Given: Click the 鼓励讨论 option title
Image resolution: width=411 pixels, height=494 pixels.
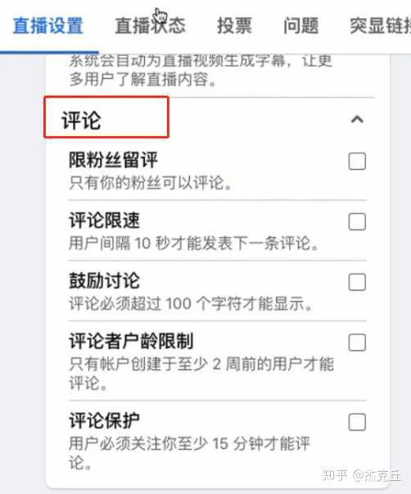Looking at the screenshot, I should point(104,281).
